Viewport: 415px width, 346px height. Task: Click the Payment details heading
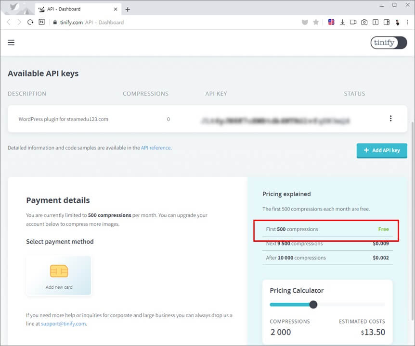pyautogui.click(x=58, y=200)
